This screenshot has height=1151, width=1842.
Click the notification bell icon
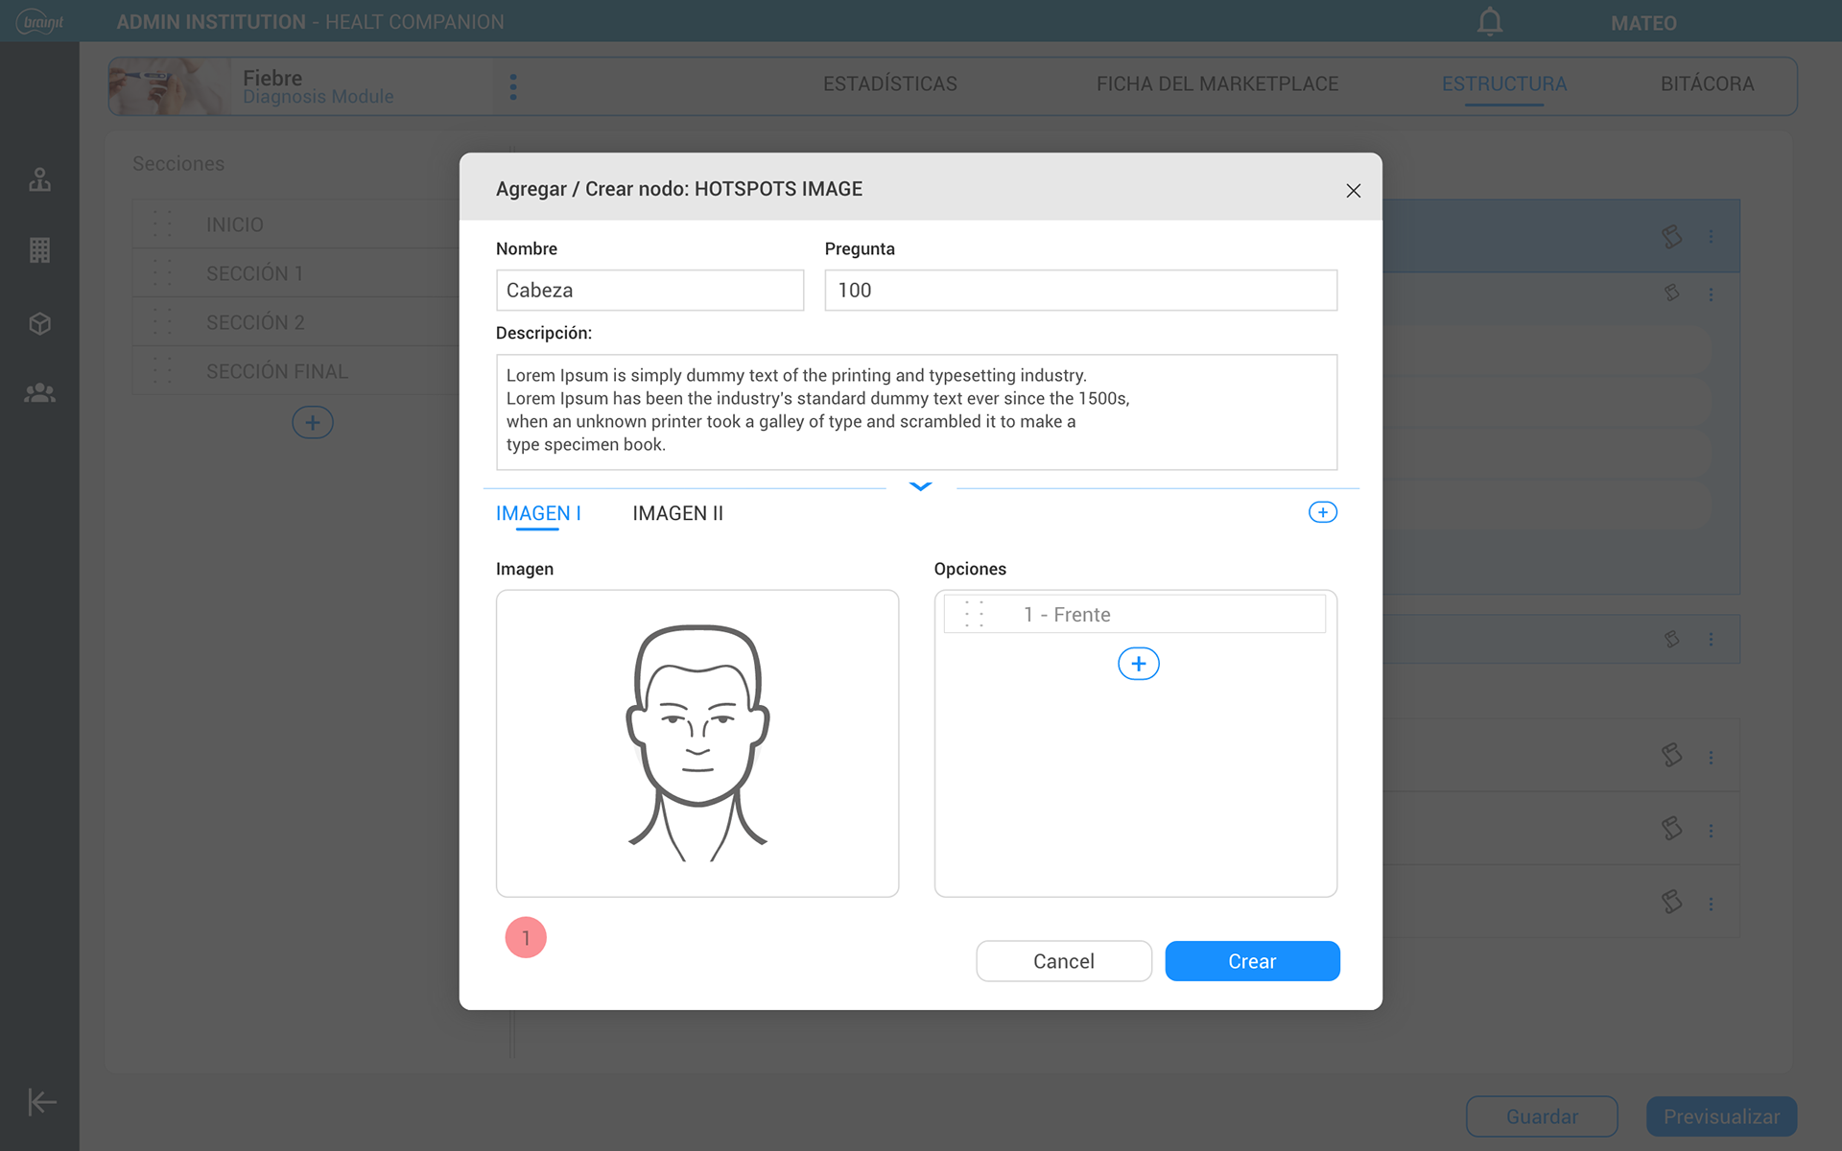[1489, 21]
